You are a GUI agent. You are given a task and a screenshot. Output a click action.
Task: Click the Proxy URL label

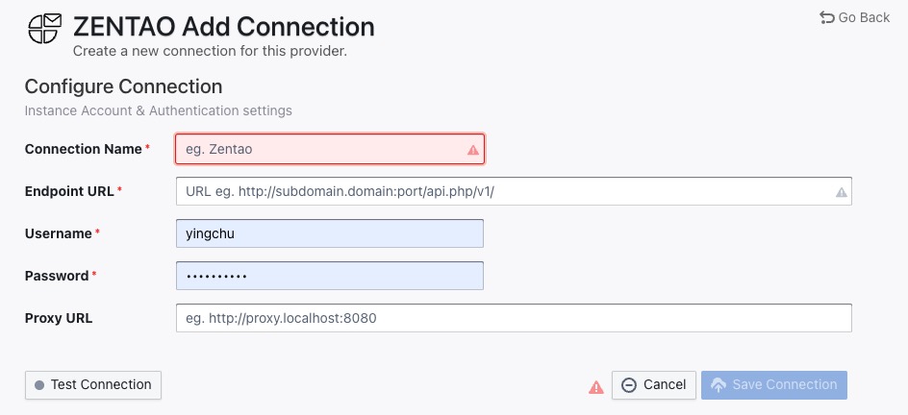point(59,318)
